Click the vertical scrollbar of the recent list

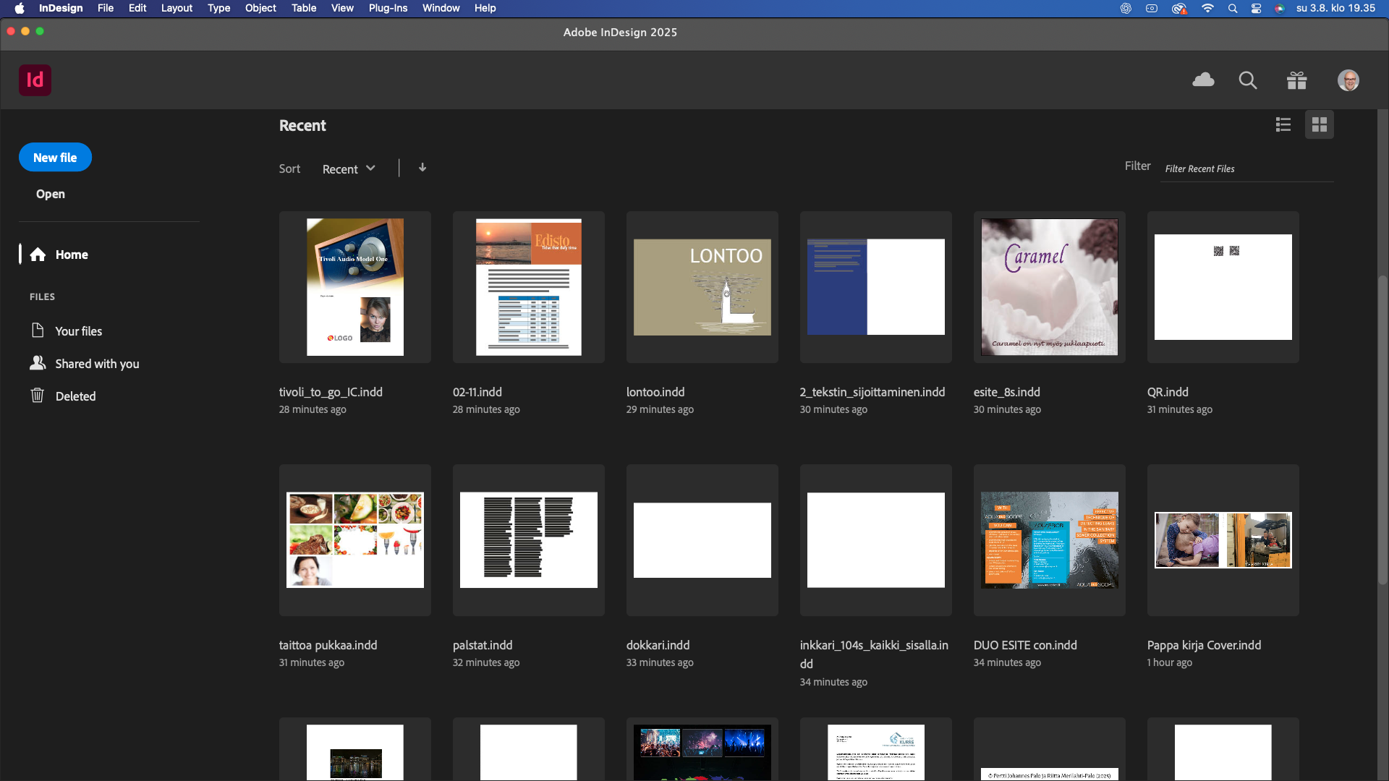pyautogui.click(x=1382, y=430)
